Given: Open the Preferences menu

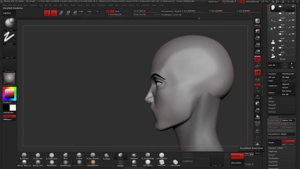Looking at the screenshot, I should coord(102,5).
